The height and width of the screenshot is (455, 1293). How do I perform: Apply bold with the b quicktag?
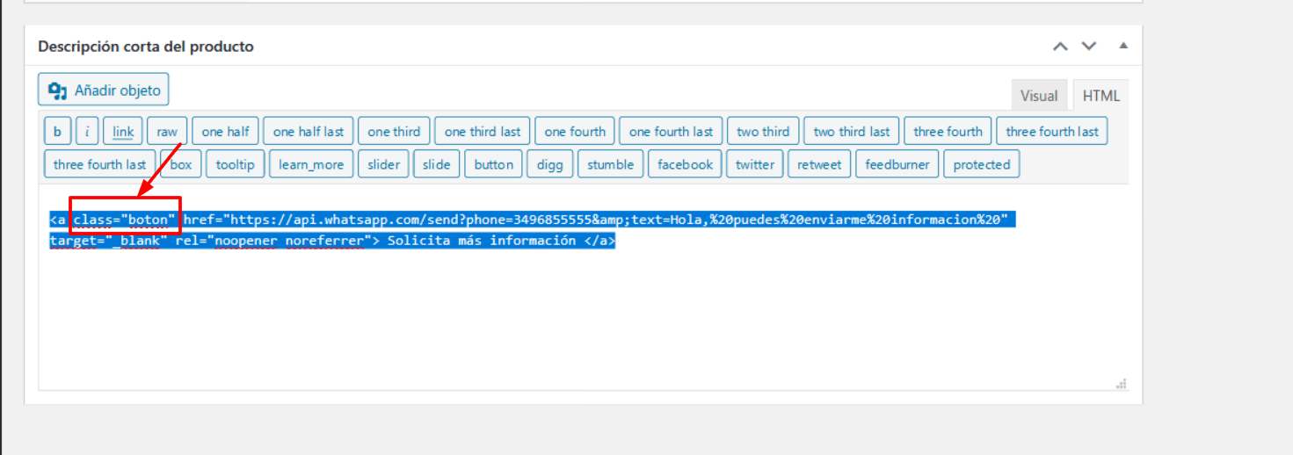click(57, 132)
